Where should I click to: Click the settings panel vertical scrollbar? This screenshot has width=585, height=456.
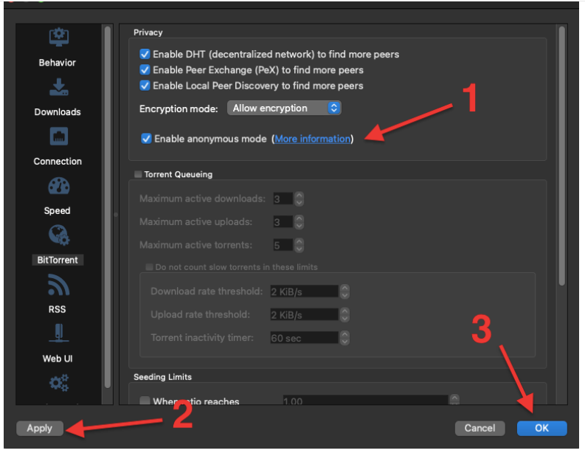562,156
